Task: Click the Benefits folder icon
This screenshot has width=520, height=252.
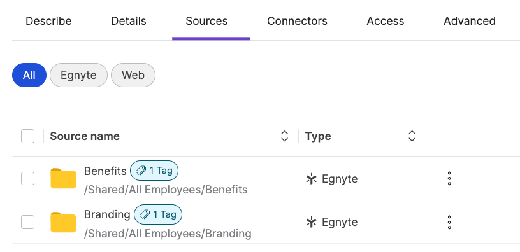Action: [63, 178]
